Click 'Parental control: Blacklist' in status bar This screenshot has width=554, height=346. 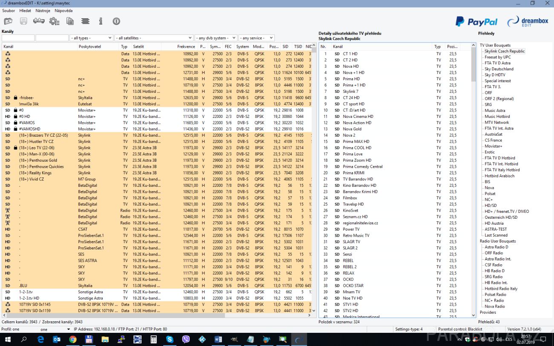click(x=460, y=329)
